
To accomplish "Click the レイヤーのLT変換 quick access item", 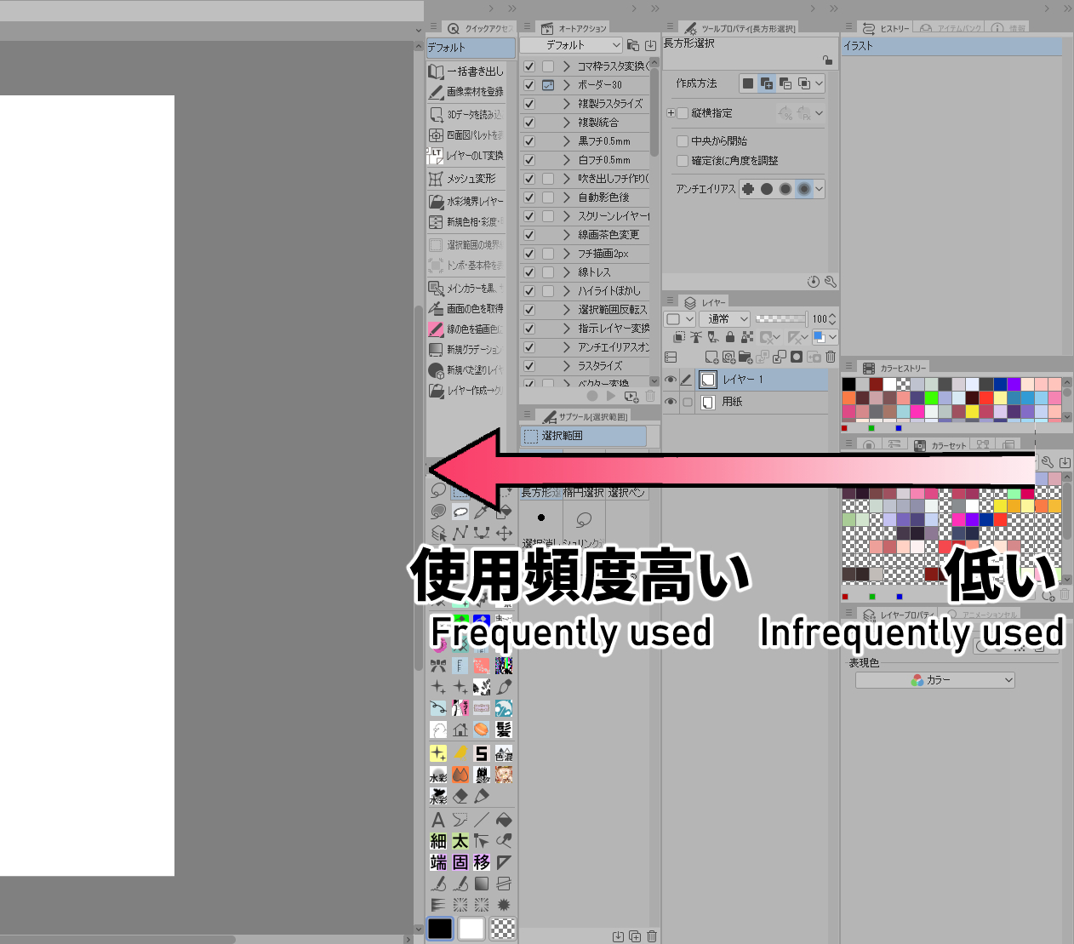I will point(467,156).
